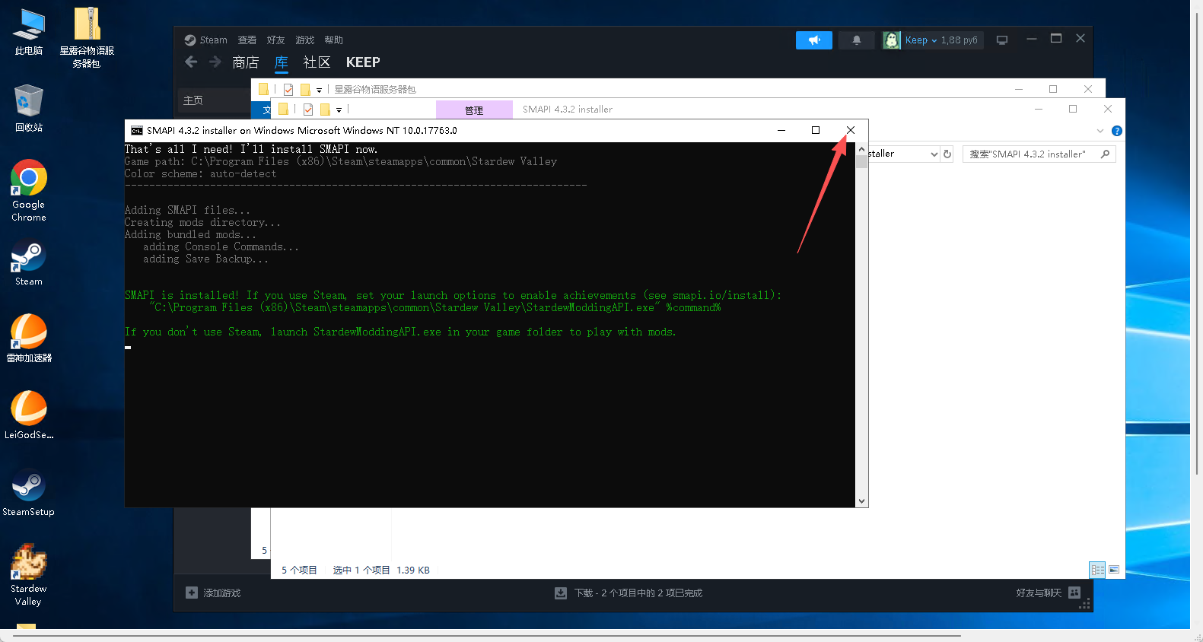This screenshot has height=642, width=1203.
Task: Launch the Stardew Valley desktop shortcut
Action: pos(29,573)
